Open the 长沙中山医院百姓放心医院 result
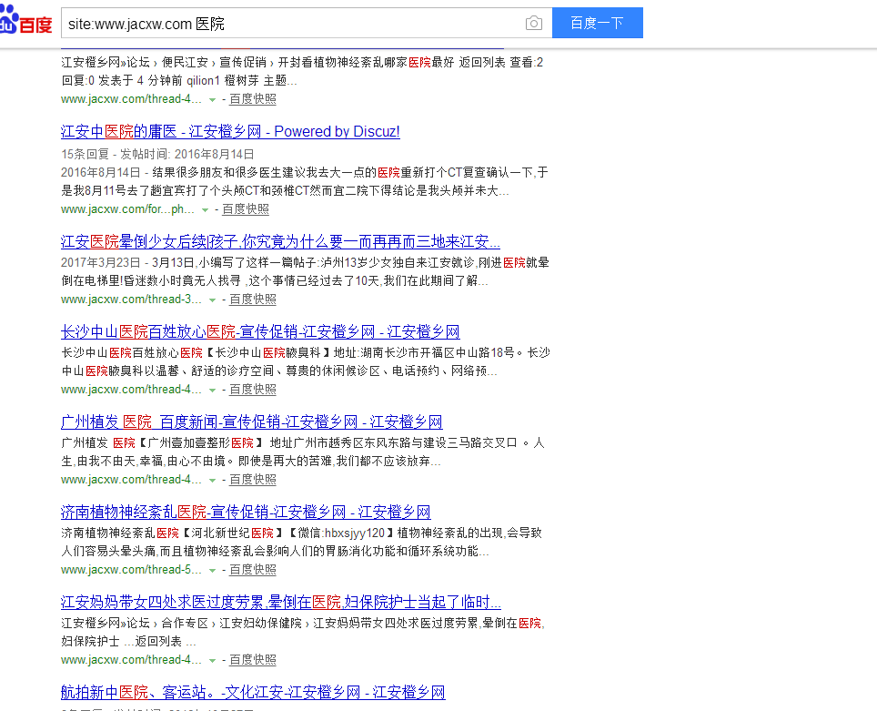This screenshot has width=877, height=711. pyautogui.click(x=260, y=330)
